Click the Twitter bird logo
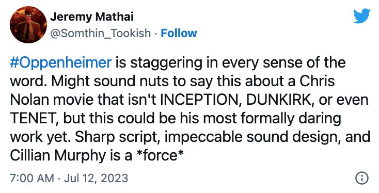Screen dimensions: 379x193 tap(361, 16)
